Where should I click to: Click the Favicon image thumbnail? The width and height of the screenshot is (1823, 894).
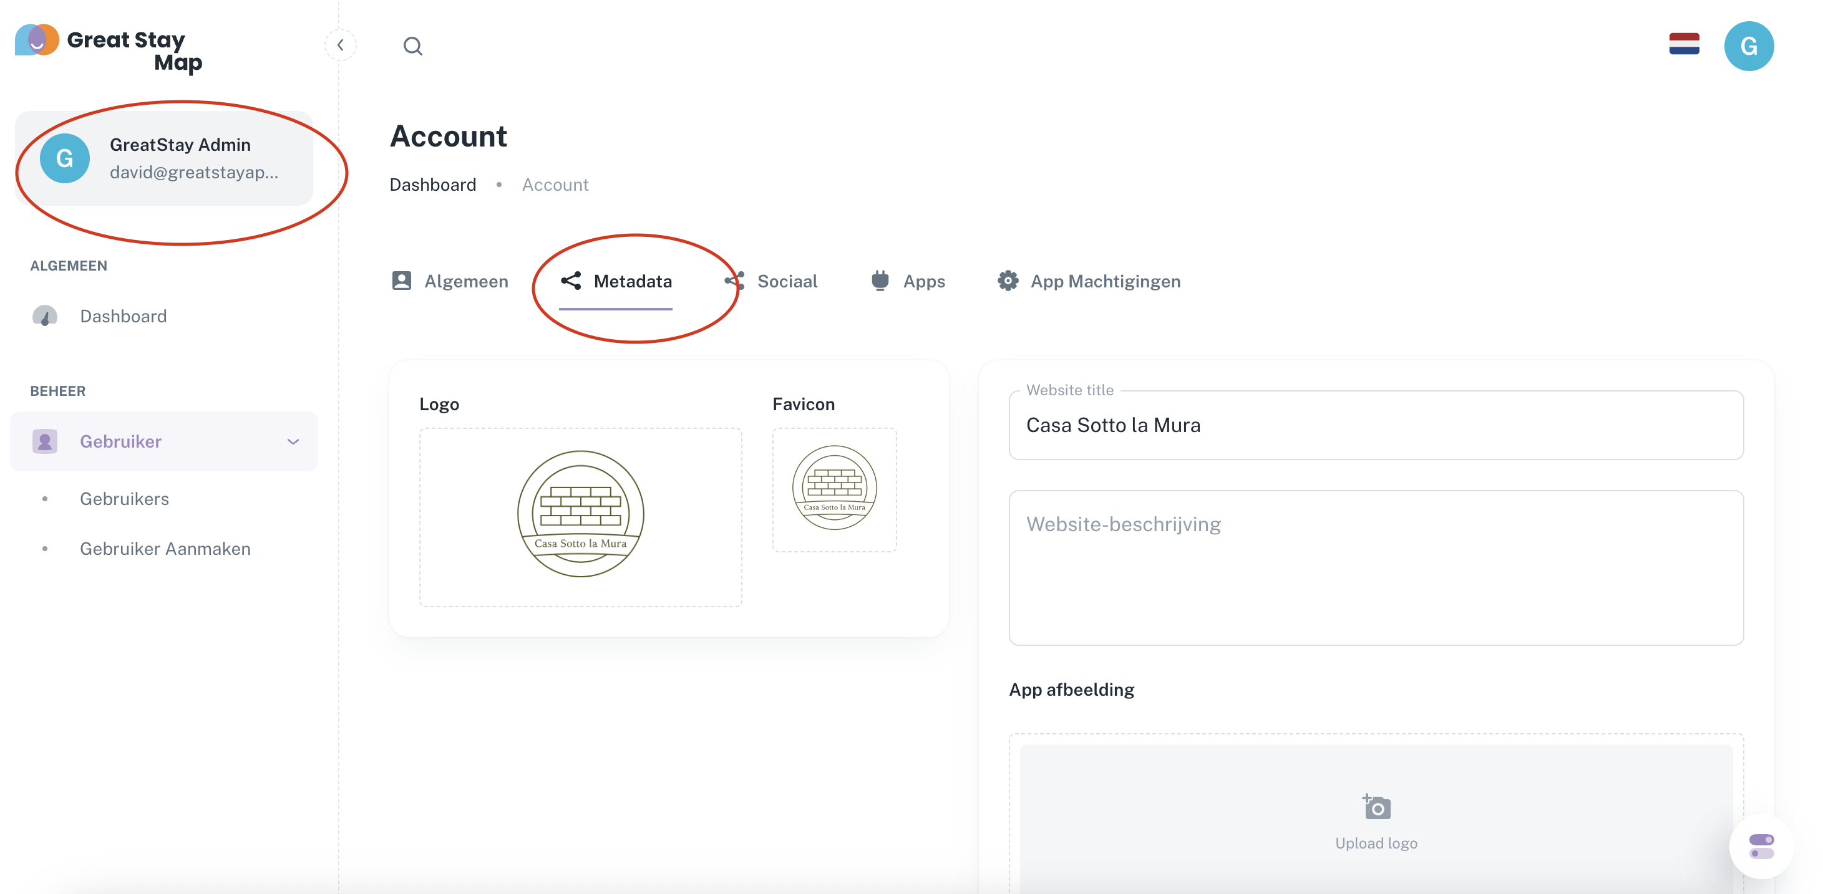click(x=834, y=489)
